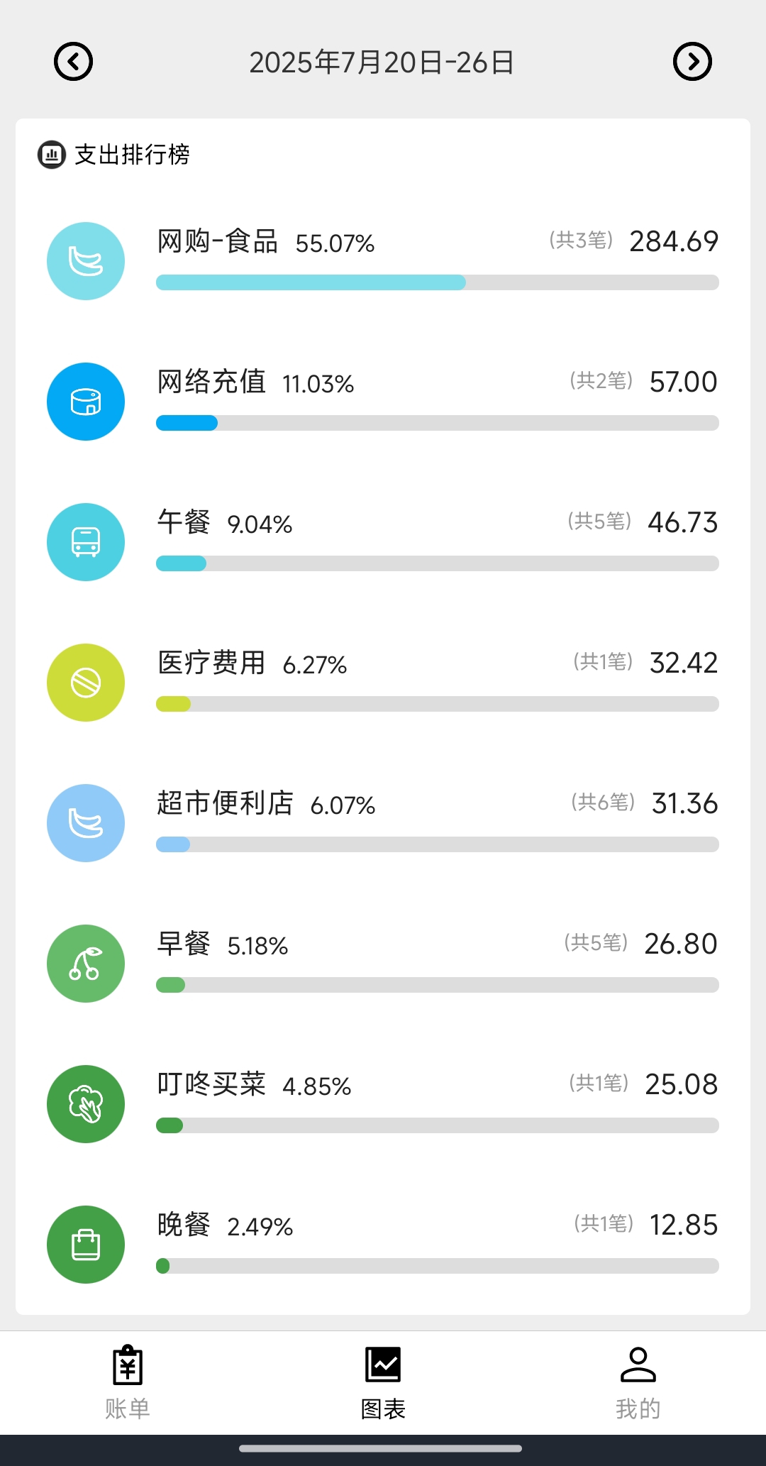The height and width of the screenshot is (1466, 766).
Task: Tap the 晚餐 shopping bag icon
Action: click(86, 1245)
